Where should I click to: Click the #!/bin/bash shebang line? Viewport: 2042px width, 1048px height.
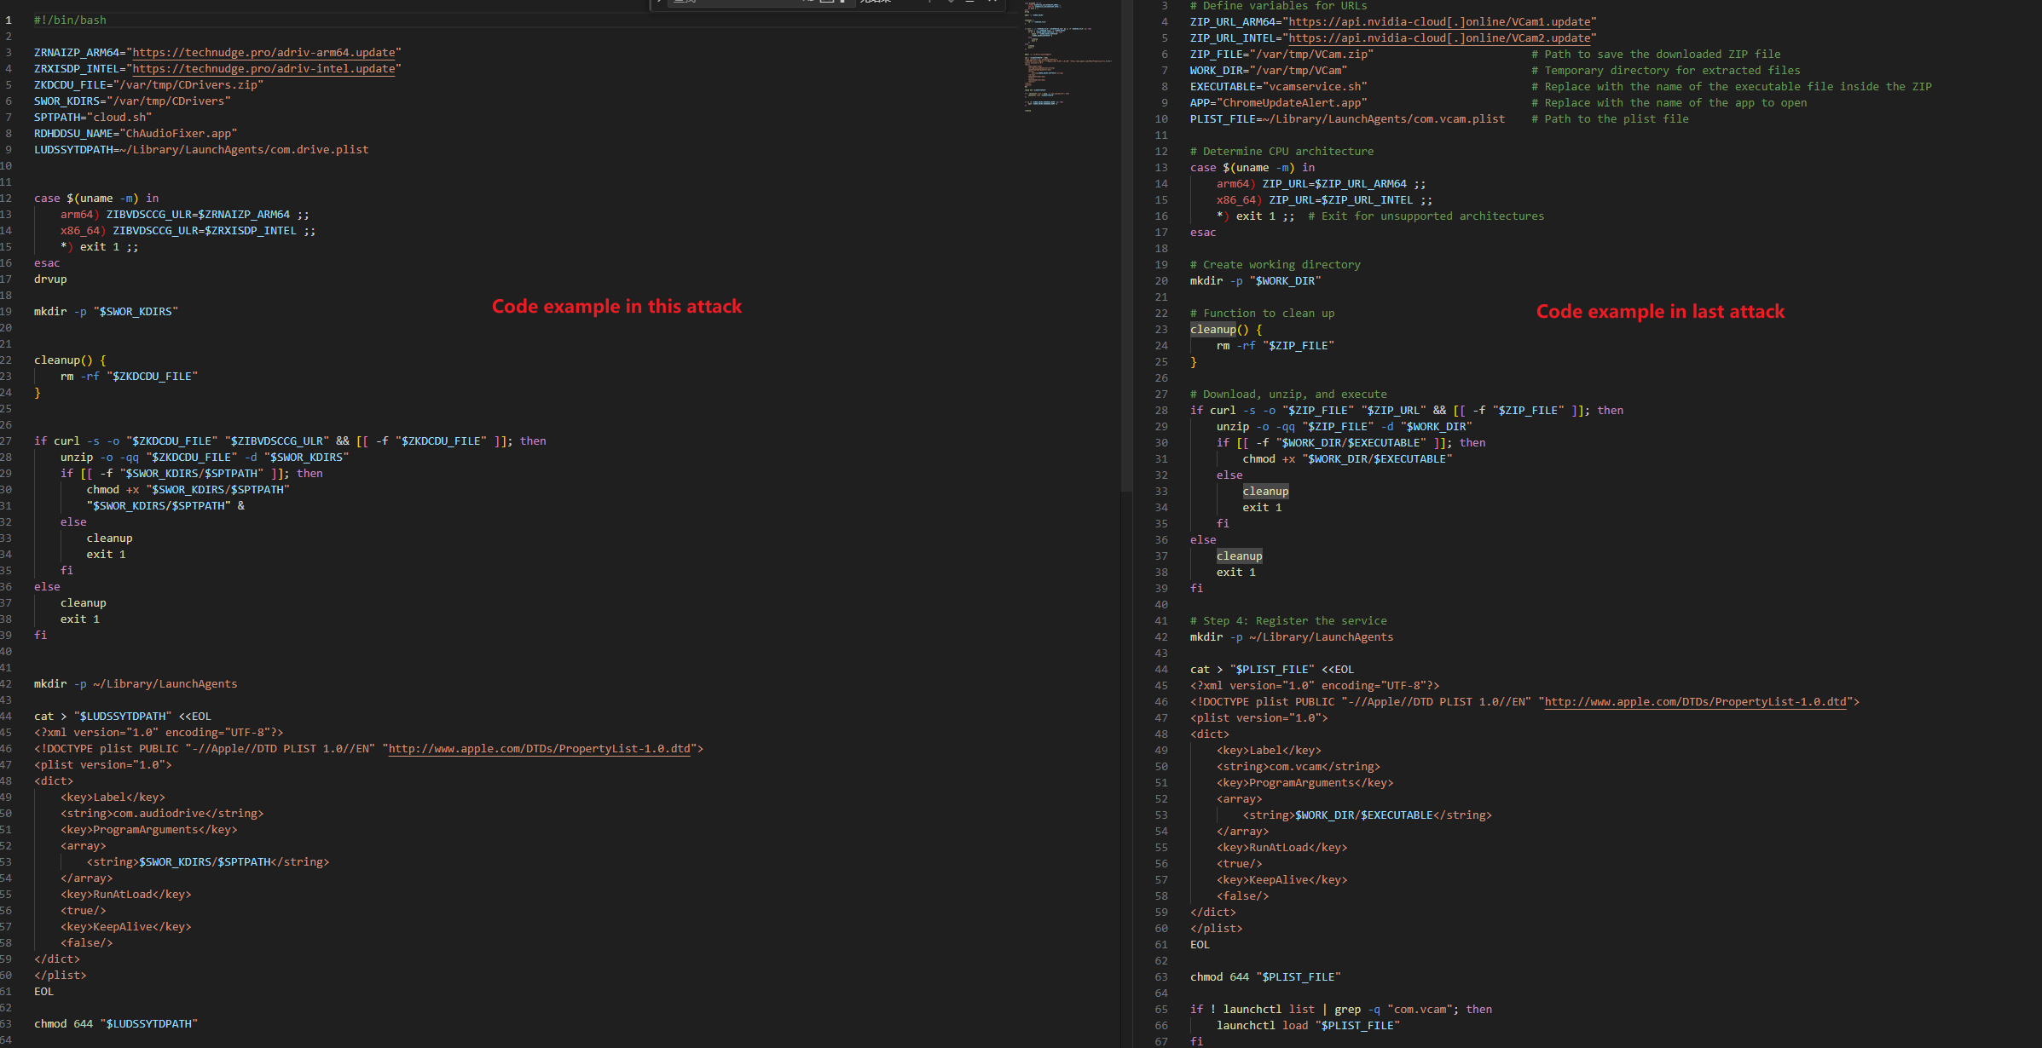point(70,20)
